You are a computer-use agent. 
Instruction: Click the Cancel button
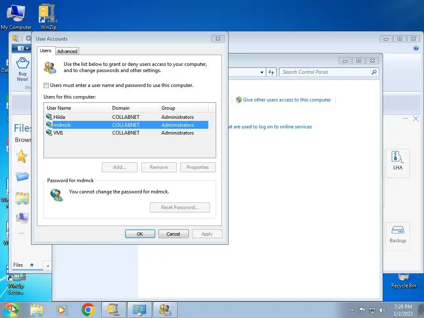click(173, 234)
